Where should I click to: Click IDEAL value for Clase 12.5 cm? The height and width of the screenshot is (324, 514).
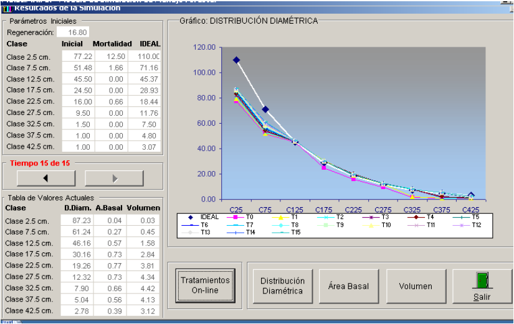coord(145,79)
